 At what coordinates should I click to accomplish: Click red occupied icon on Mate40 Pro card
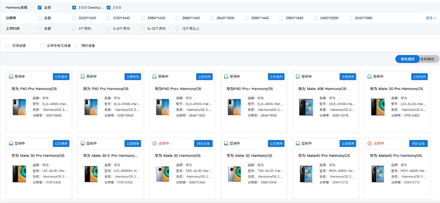[x=369, y=143]
